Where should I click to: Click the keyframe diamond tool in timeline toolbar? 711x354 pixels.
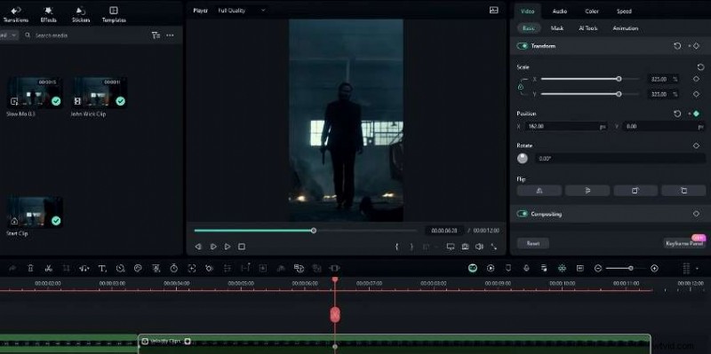[209, 269]
